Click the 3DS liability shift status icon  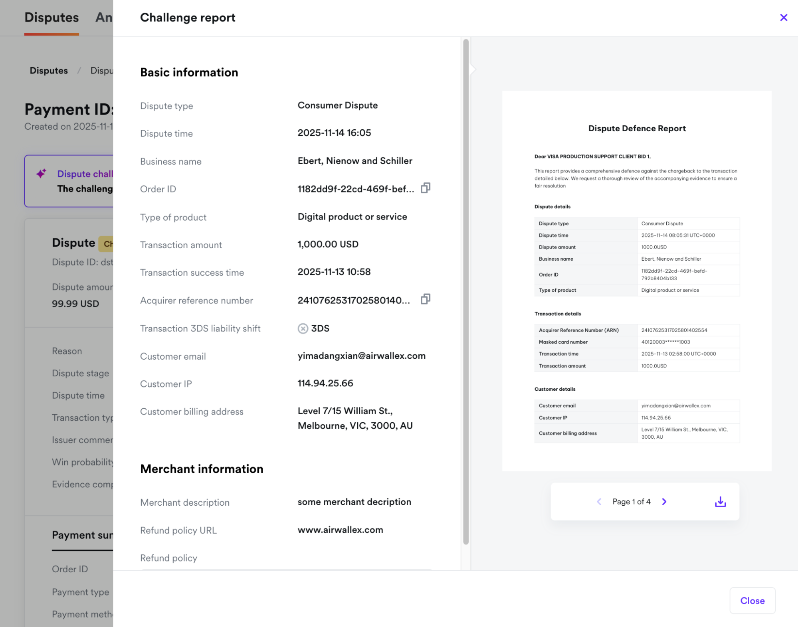click(x=303, y=328)
